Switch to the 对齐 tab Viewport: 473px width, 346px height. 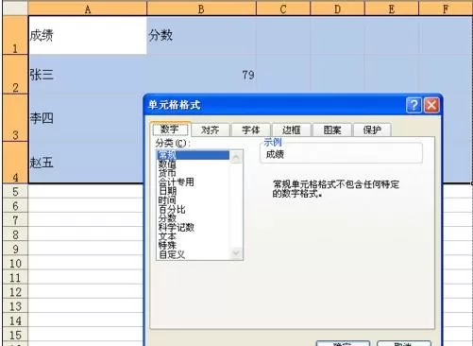(x=210, y=130)
